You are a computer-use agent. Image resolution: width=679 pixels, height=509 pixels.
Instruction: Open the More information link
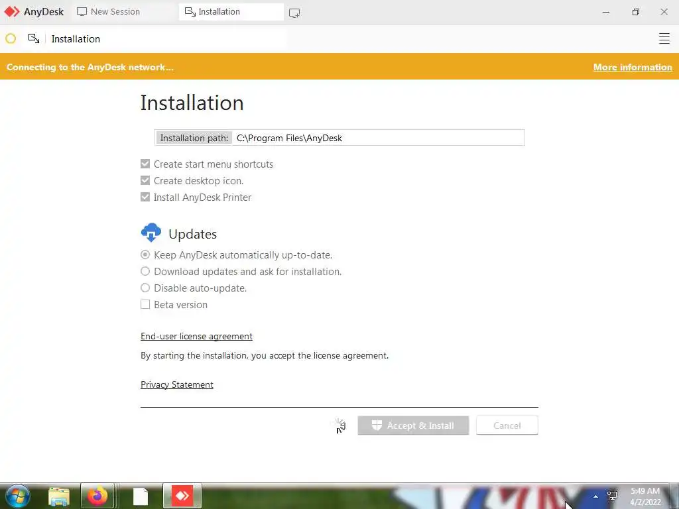(x=632, y=67)
